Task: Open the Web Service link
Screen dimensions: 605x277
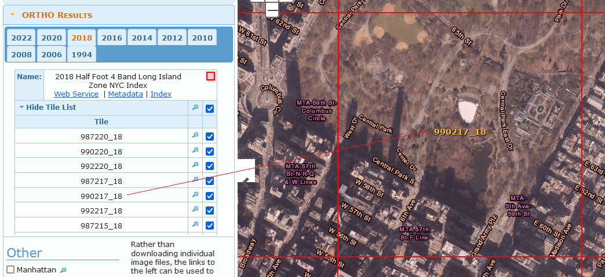Action: 76,94
